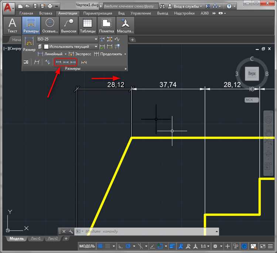Click the dimension break icon in Размеры panel
Screen dimensions: 277x253
point(102,39)
